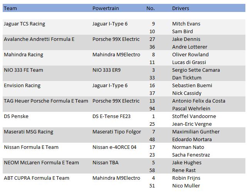Select the Nissan TBA powertrain cell
This screenshot has height=194, width=250.
pyautogui.click(x=106, y=162)
